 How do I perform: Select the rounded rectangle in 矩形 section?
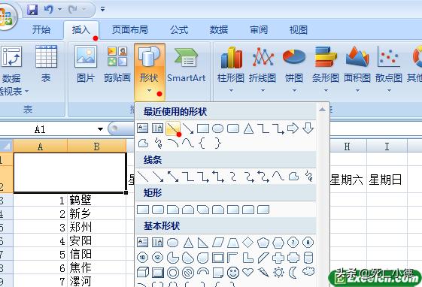158,210
